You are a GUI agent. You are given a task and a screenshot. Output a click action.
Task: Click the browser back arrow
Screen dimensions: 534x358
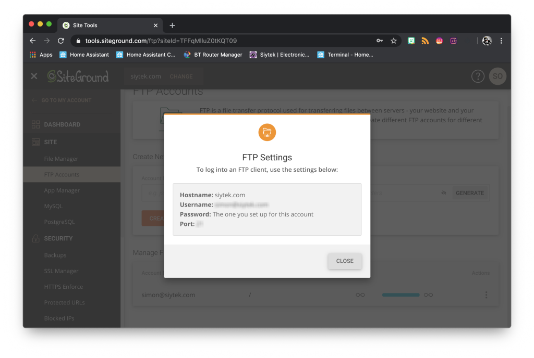click(x=33, y=41)
